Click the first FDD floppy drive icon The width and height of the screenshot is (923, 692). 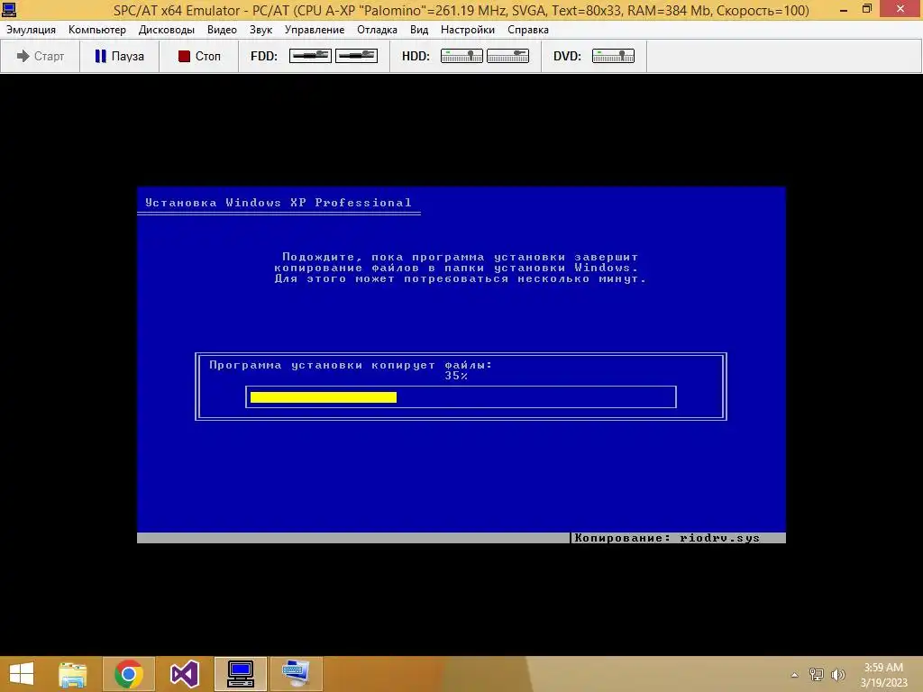click(310, 56)
